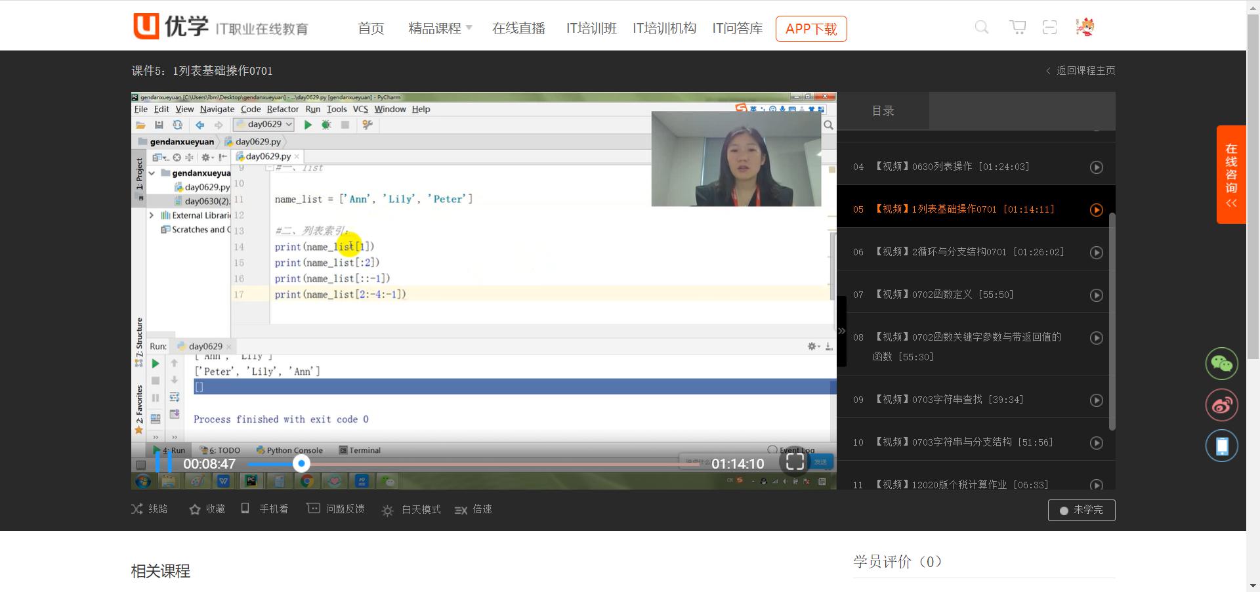Screen dimensions: 1260x592
Task: Select the 目录 tab
Action: 883,111
